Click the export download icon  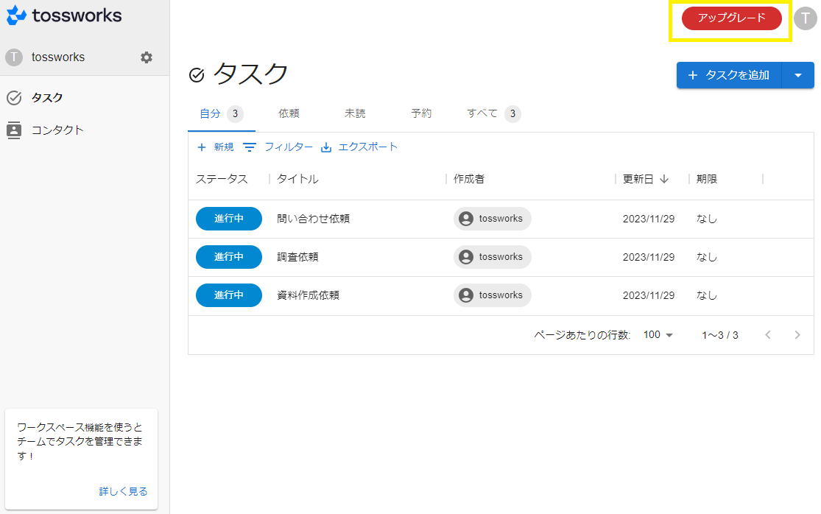(x=327, y=147)
